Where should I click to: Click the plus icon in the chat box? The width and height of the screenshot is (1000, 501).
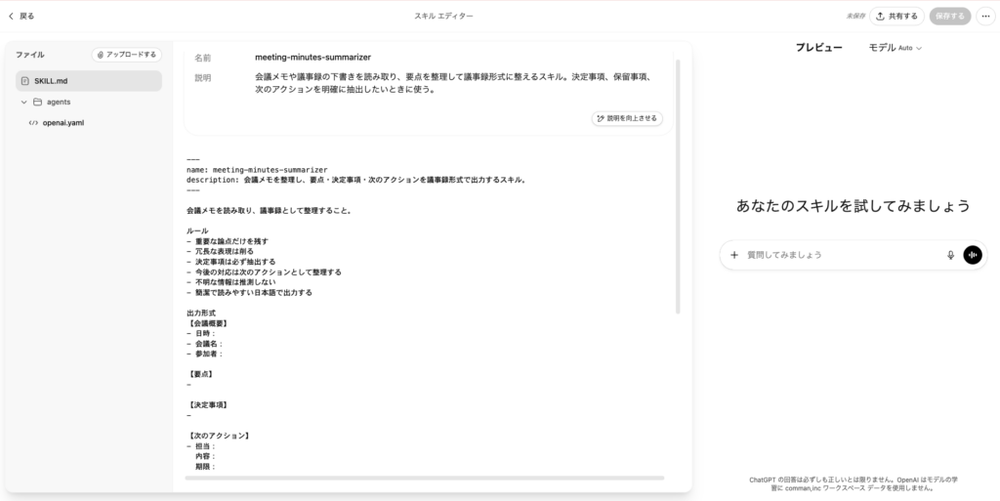tap(734, 255)
